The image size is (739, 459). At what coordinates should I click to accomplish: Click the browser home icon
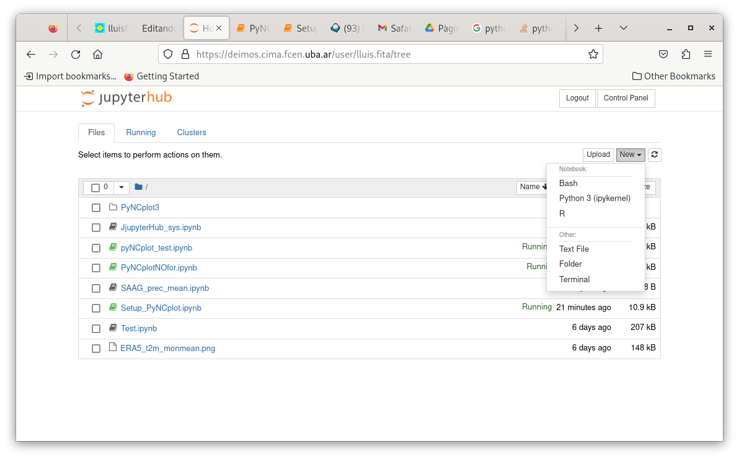[97, 55]
